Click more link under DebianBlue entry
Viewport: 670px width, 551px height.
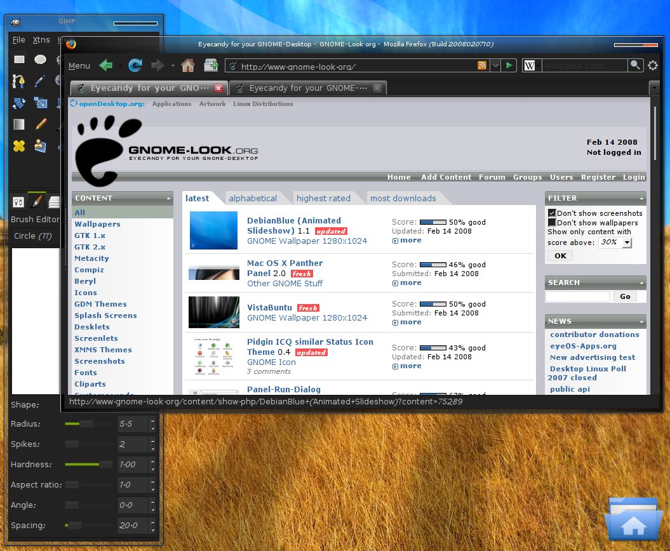click(x=411, y=241)
